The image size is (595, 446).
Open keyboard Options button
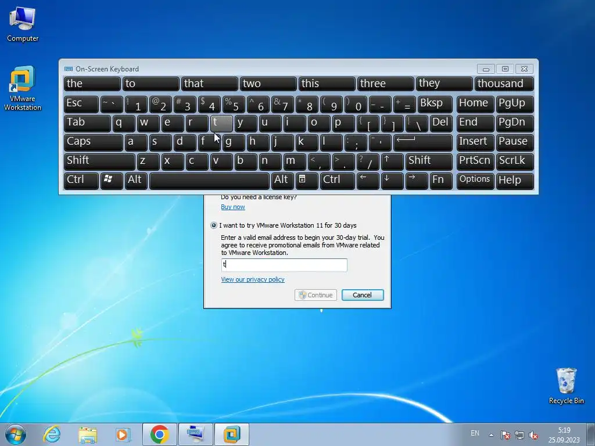click(x=475, y=181)
